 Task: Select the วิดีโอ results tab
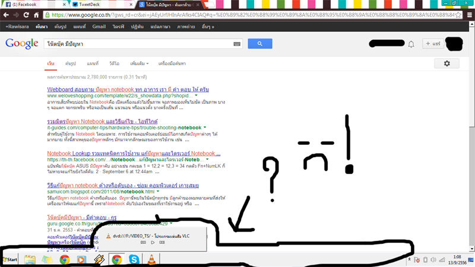click(x=114, y=63)
